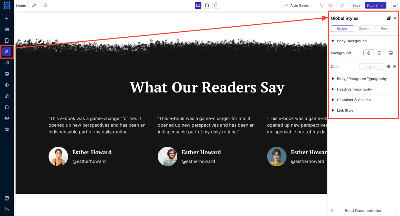400x216 pixels.
Task: Click the Save button
Action: [356, 5]
